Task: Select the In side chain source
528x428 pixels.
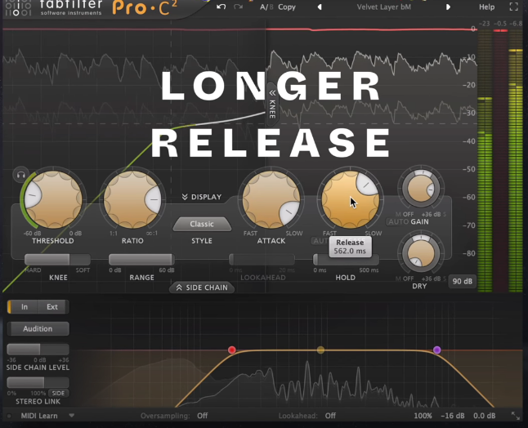Action: coord(24,307)
